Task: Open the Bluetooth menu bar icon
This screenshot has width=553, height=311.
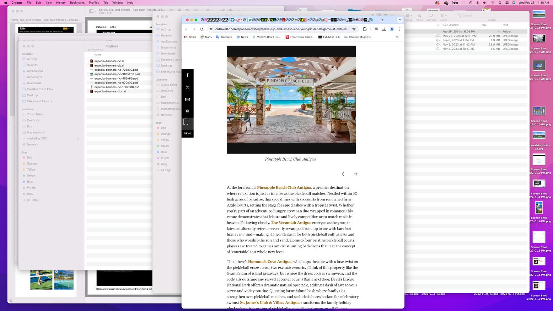Action: tap(478, 3)
